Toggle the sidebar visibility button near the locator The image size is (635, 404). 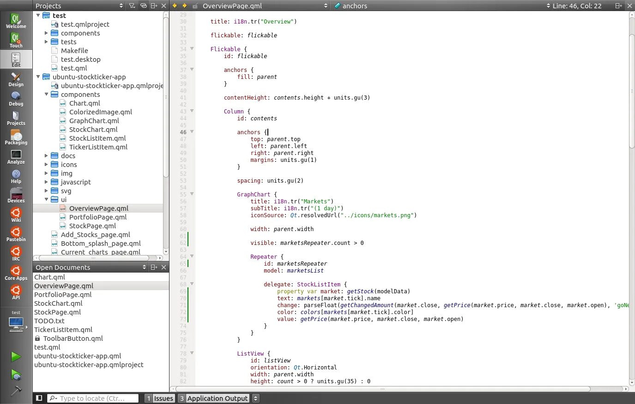pos(39,398)
